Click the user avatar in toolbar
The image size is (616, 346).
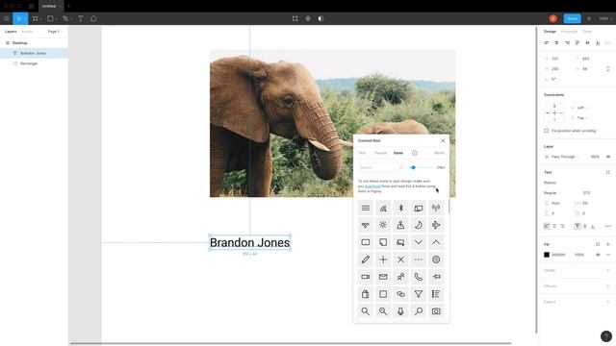(x=552, y=18)
